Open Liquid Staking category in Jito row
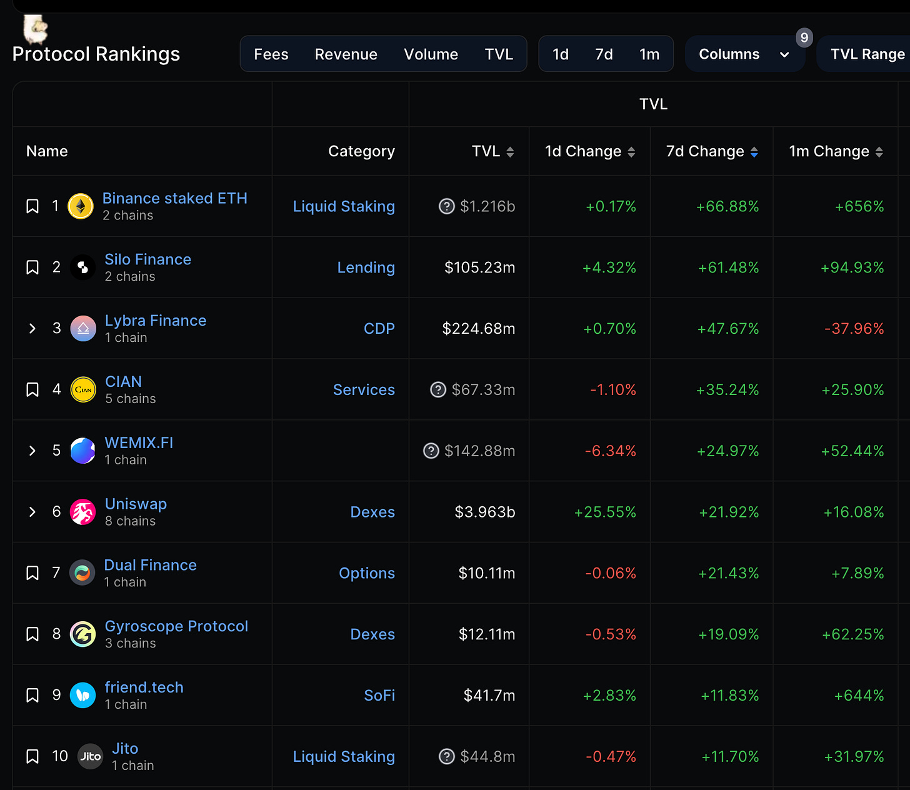 (344, 756)
